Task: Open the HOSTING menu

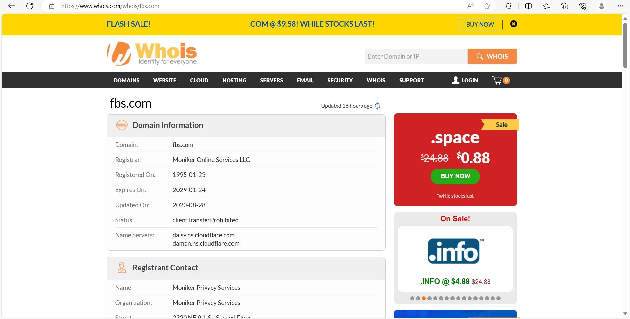Action: (x=234, y=80)
